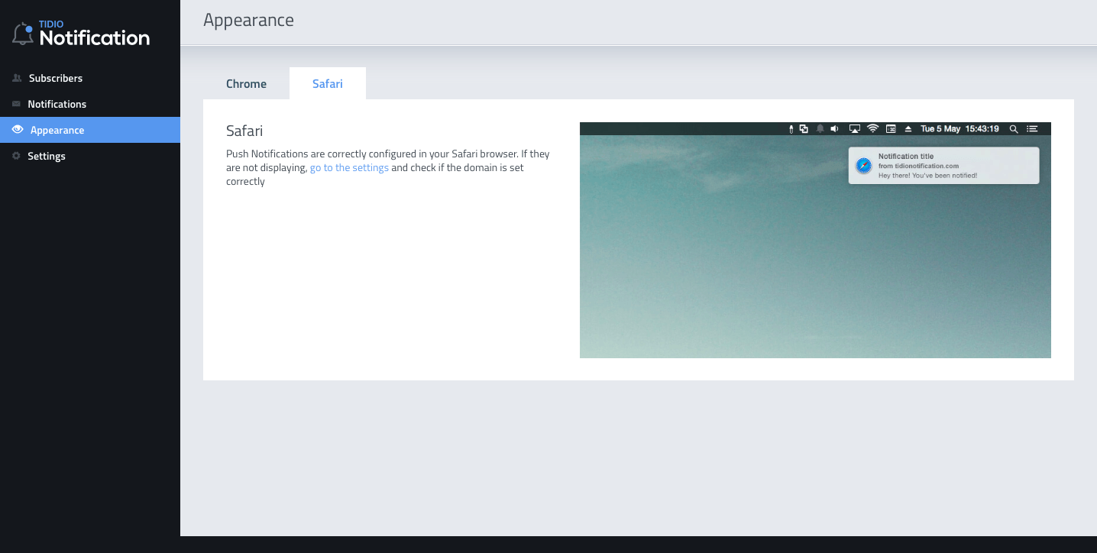Click the Spotlight magnifier icon in preview
This screenshot has height=553, width=1097.
click(1014, 129)
